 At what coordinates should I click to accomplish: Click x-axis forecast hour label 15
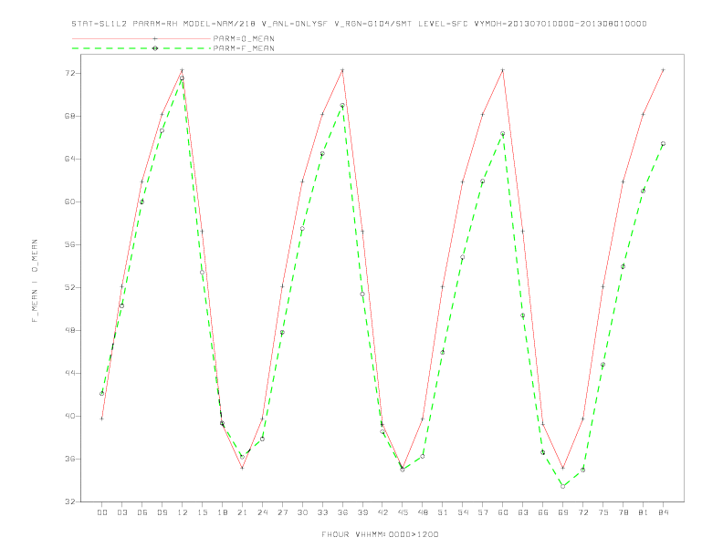tap(202, 512)
